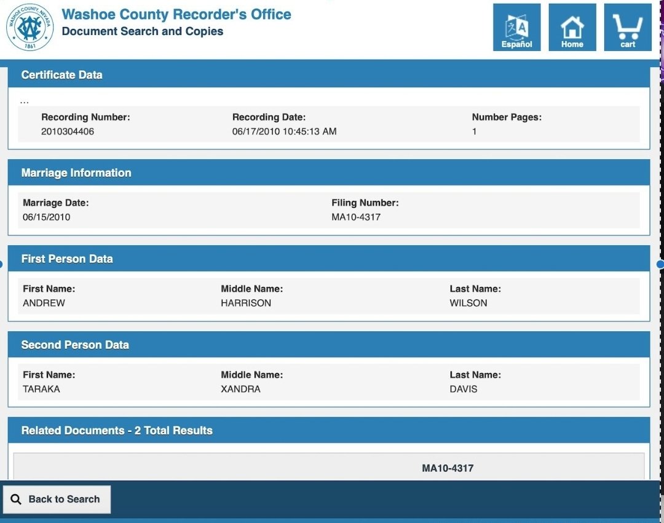
Task: Select first person first name ANDREW
Action: [44, 303]
